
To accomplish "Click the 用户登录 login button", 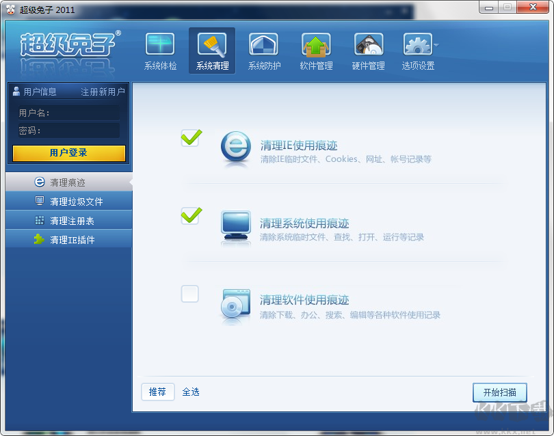I will tap(68, 153).
